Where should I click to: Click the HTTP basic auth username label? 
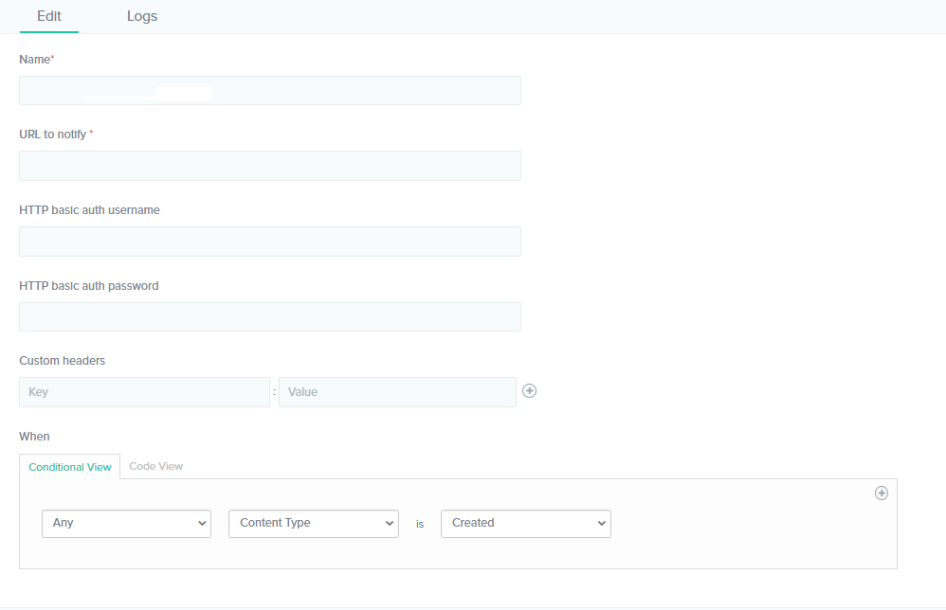coord(89,210)
